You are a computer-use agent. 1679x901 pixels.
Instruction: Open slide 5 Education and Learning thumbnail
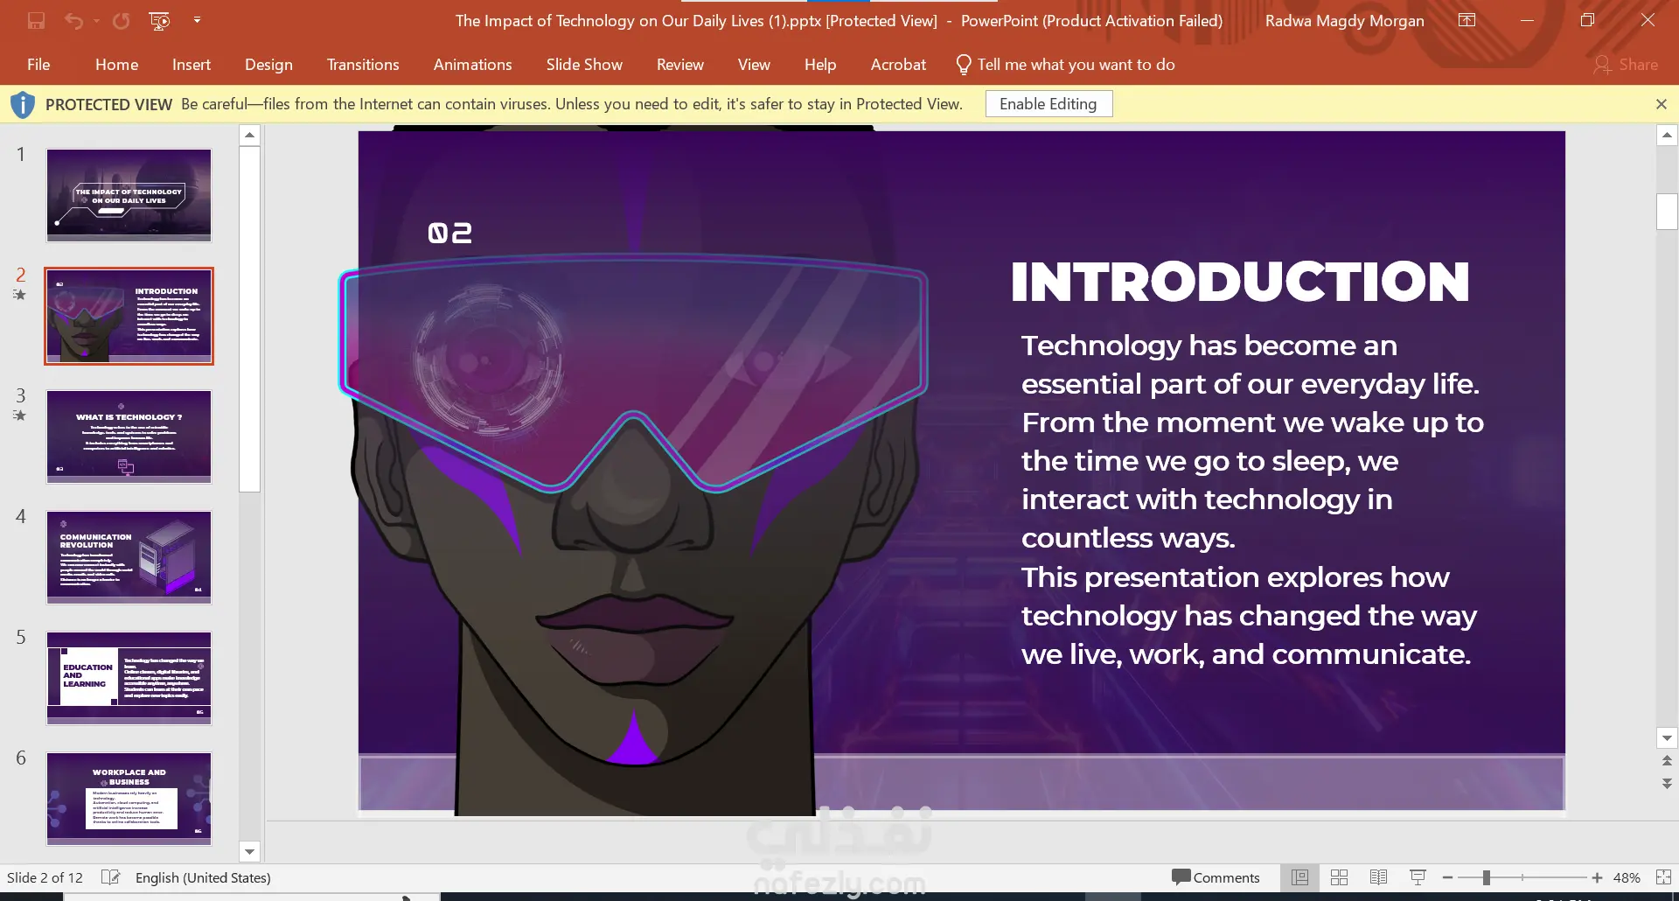point(129,678)
